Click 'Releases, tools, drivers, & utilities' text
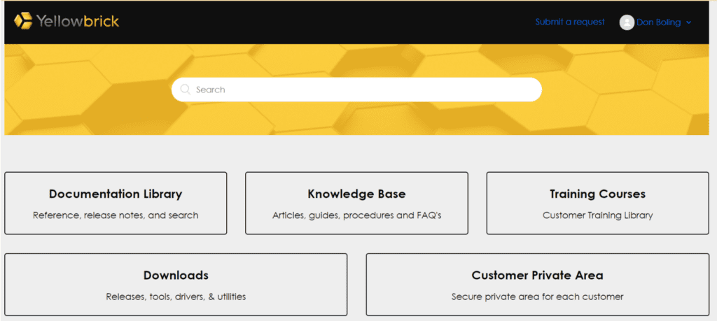This screenshot has height=321, width=717. [176, 297]
